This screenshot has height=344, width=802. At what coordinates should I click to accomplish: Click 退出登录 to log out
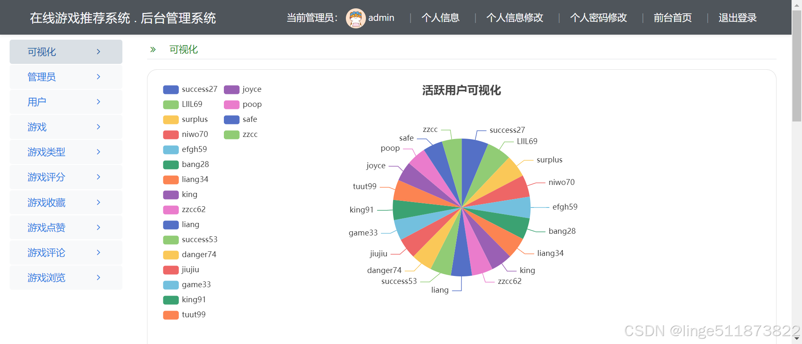738,18
